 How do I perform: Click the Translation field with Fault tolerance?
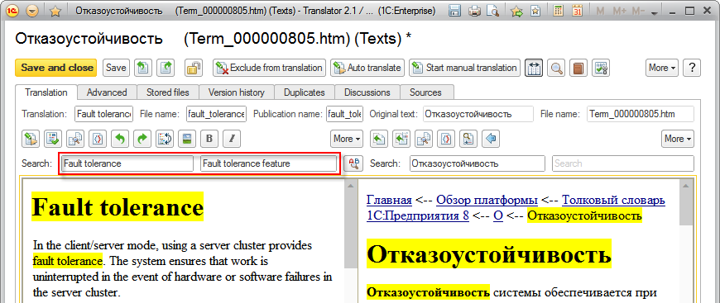coord(103,114)
